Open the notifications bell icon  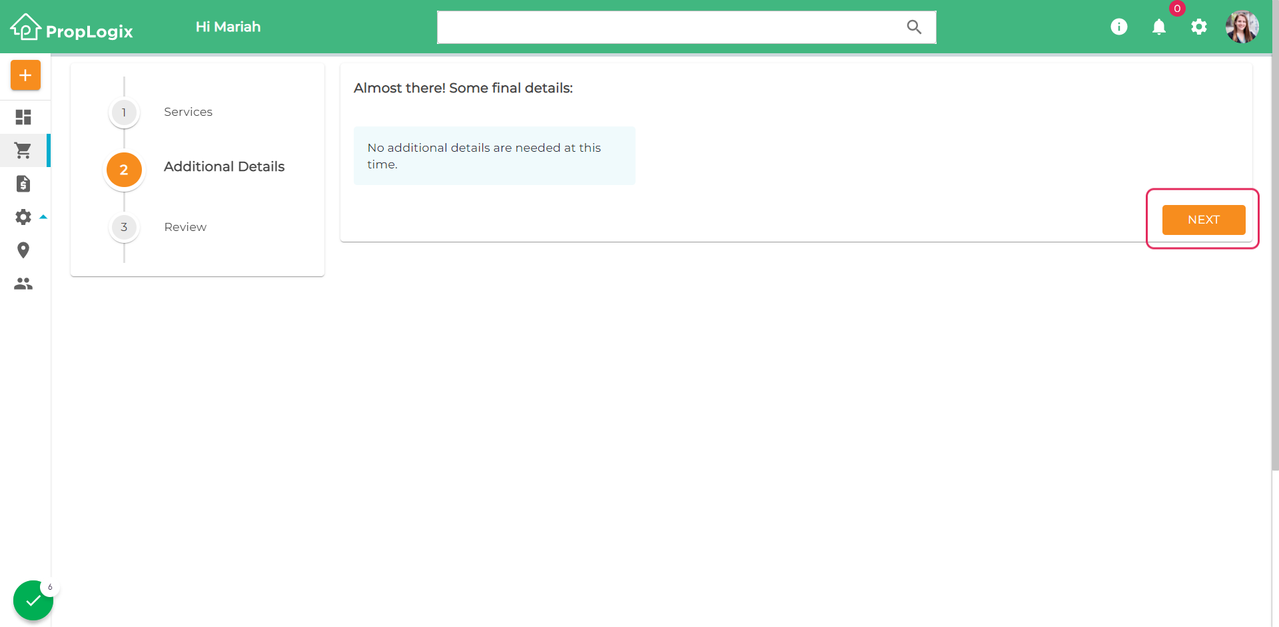pyautogui.click(x=1159, y=27)
